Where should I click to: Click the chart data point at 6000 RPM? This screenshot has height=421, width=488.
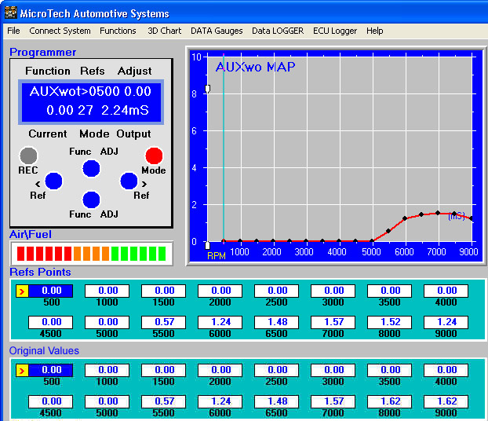(405, 218)
